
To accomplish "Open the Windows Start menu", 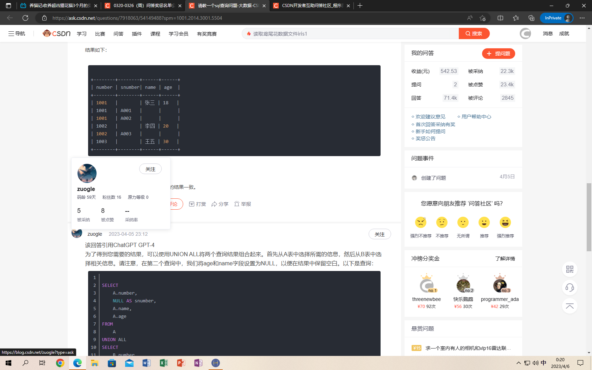I will tap(8, 363).
